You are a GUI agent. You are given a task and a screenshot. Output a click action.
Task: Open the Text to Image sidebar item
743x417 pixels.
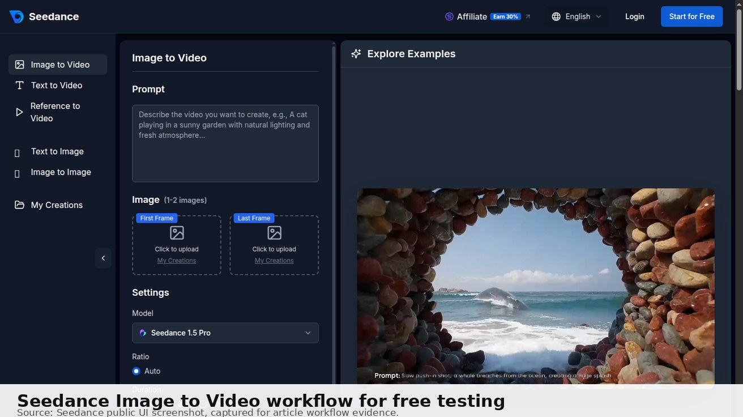point(58,151)
